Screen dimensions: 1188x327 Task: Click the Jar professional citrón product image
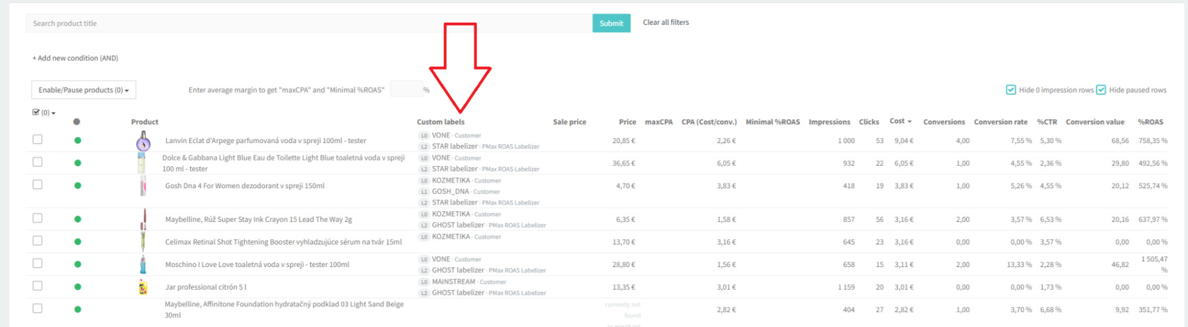tap(143, 287)
